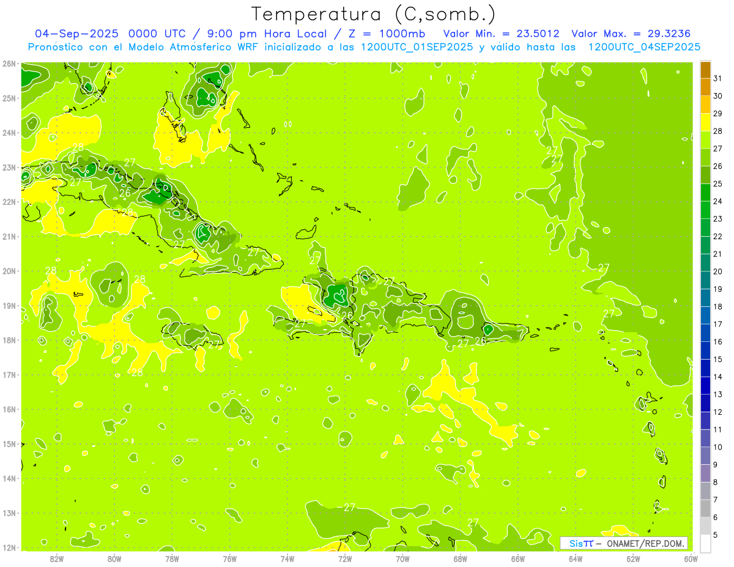Select the "Valor Max. = 29.3236" readout
Screen dimensions: 734x567
click(x=631, y=33)
